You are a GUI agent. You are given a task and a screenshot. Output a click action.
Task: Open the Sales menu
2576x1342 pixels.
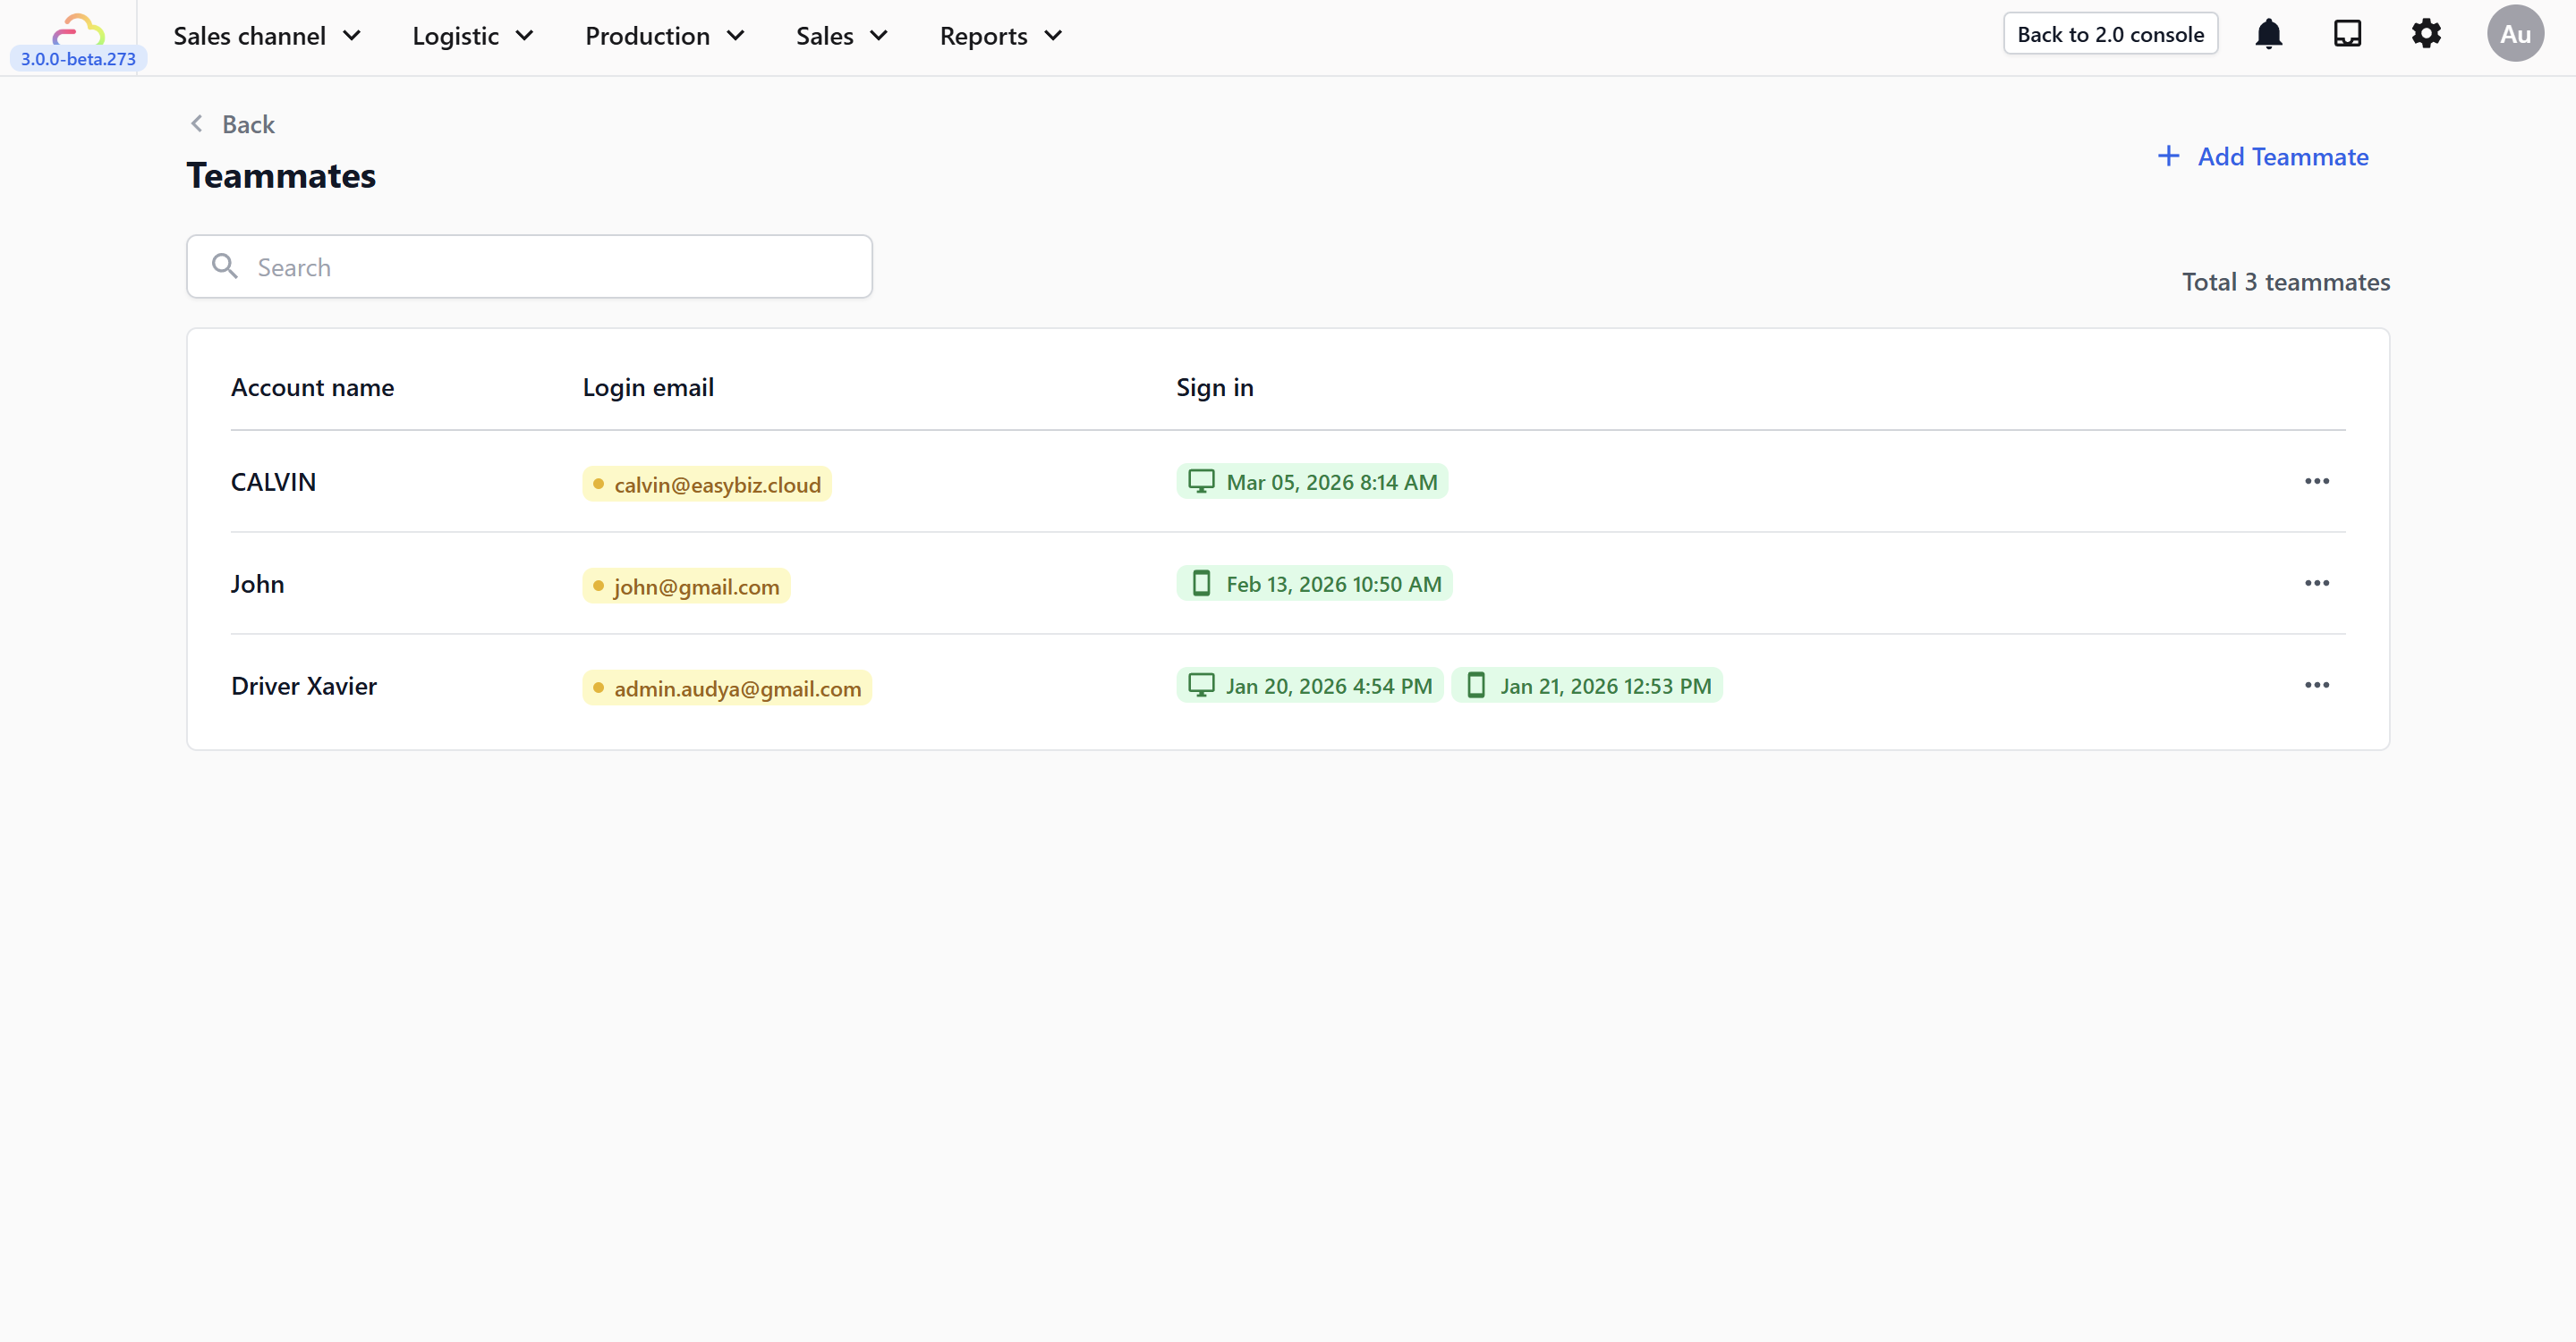pyautogui.click(x=841, y=36)
